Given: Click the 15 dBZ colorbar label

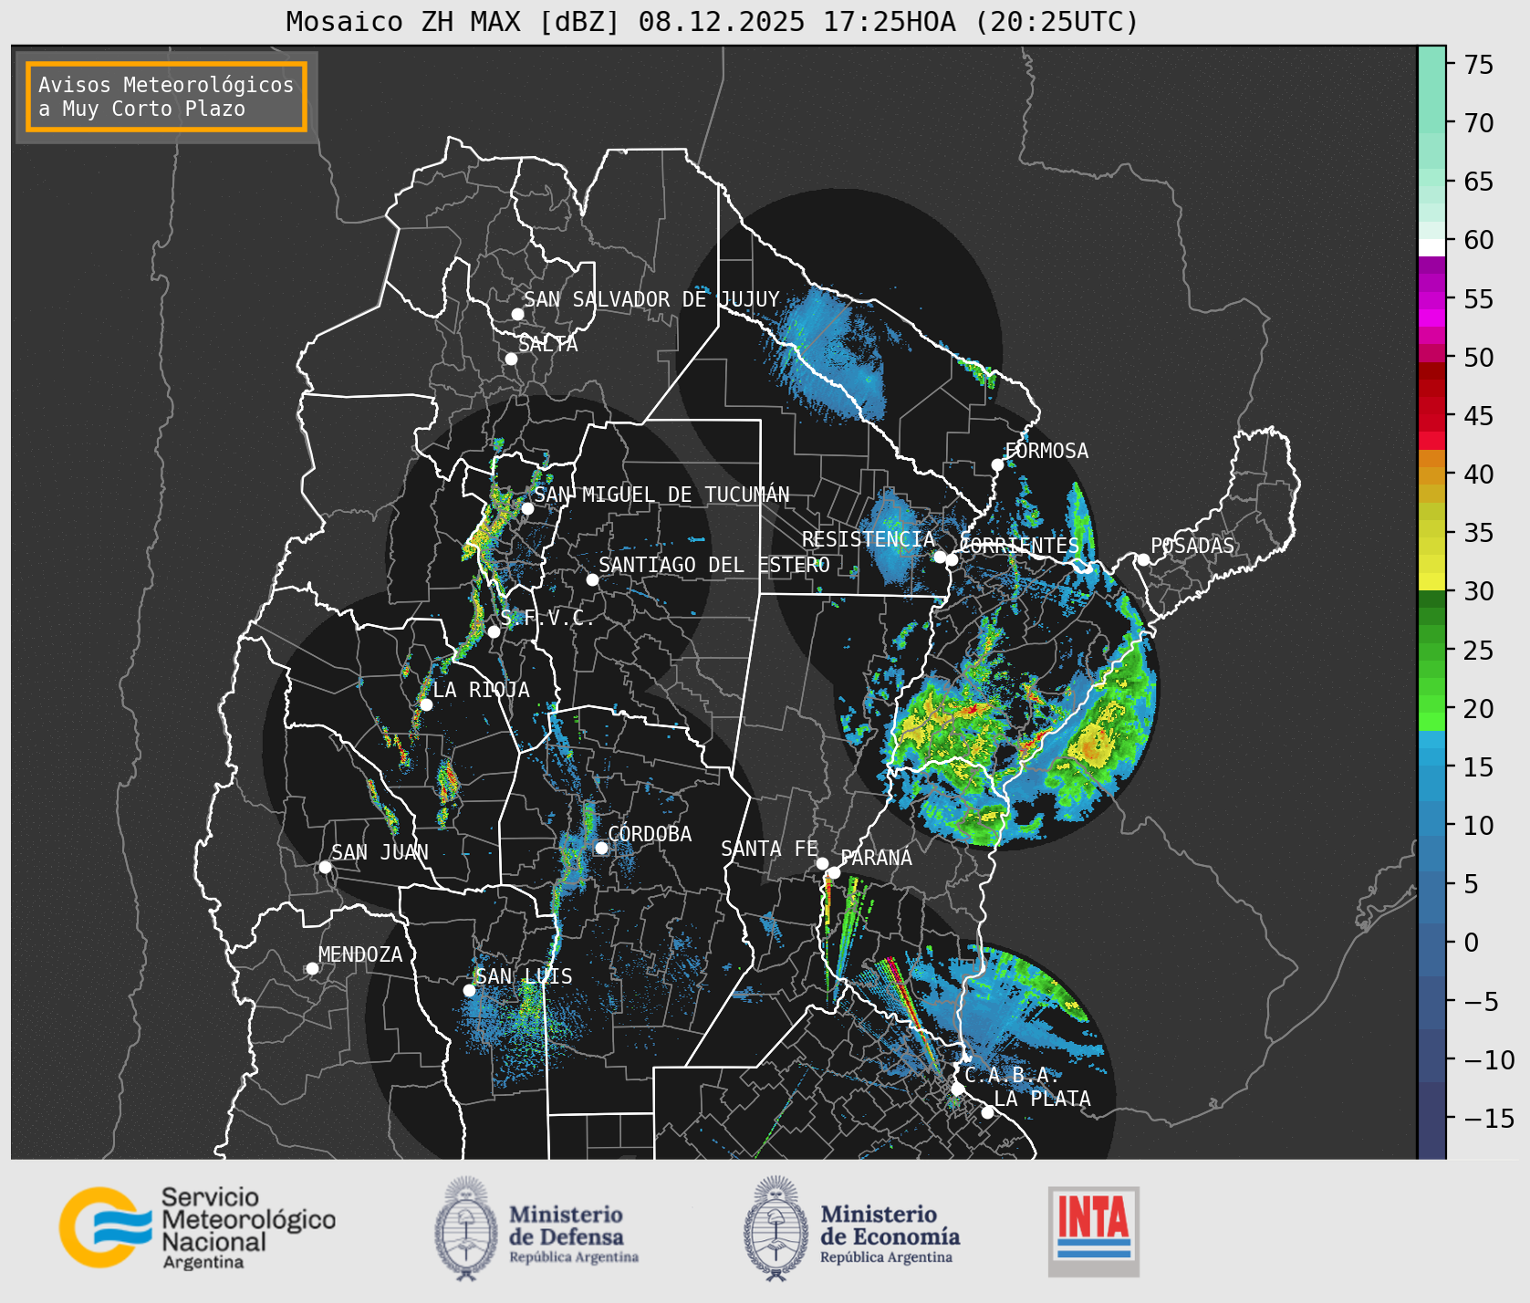Looking at the screenshot, I should tap(1479, 766).
